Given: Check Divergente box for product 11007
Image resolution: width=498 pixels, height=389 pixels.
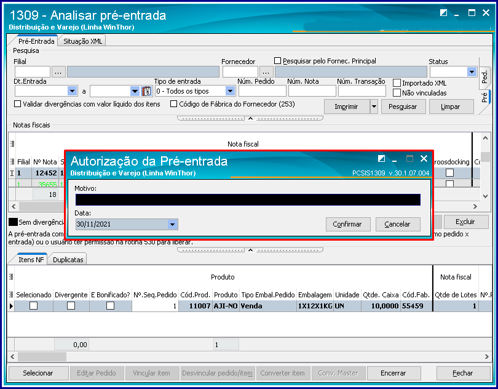Looking at the screenshot, I should pos(71,306).
